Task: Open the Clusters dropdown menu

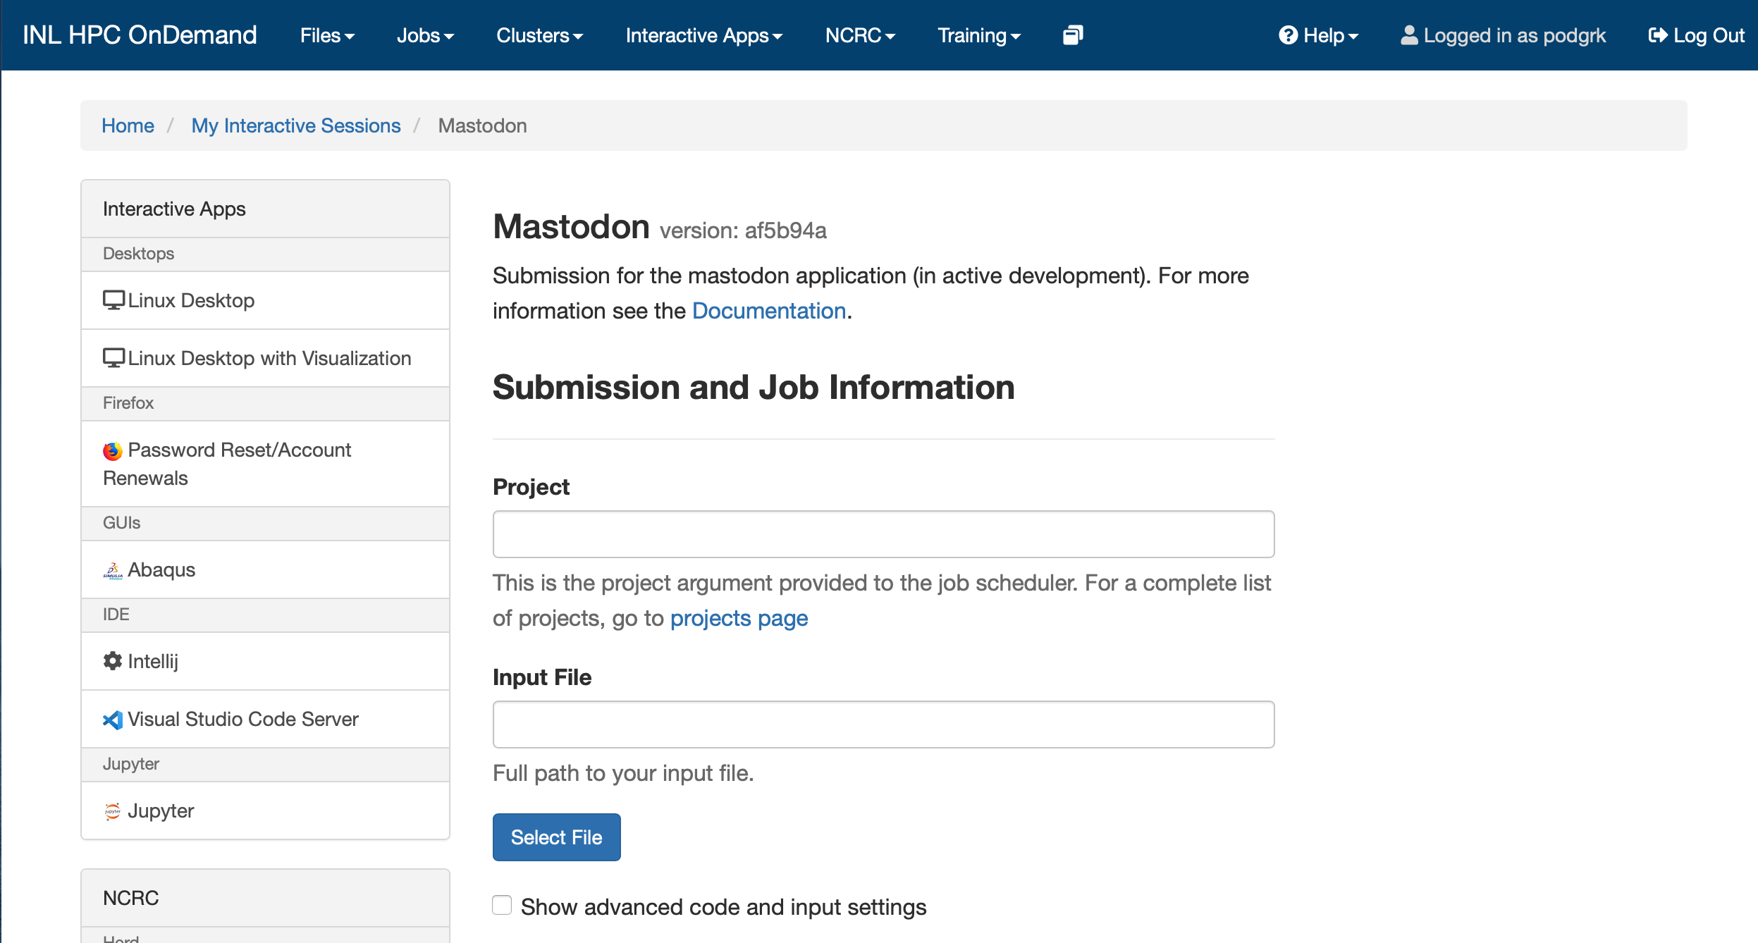Action: coord(539,35)
